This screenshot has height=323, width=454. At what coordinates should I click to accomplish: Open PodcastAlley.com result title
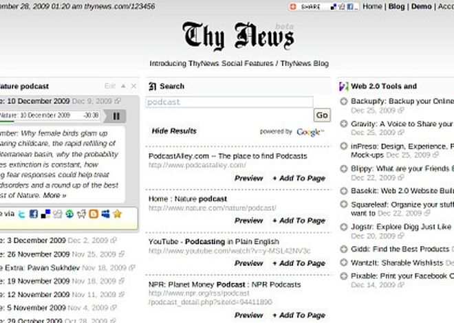(x=228, y=156)
